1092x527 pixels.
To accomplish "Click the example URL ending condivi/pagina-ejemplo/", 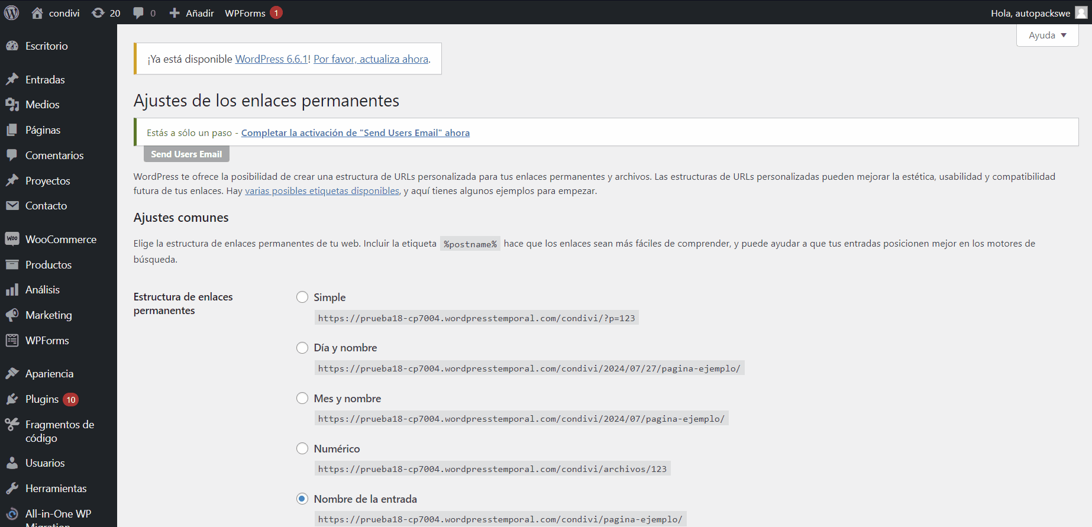I will (x=500, y=519).
